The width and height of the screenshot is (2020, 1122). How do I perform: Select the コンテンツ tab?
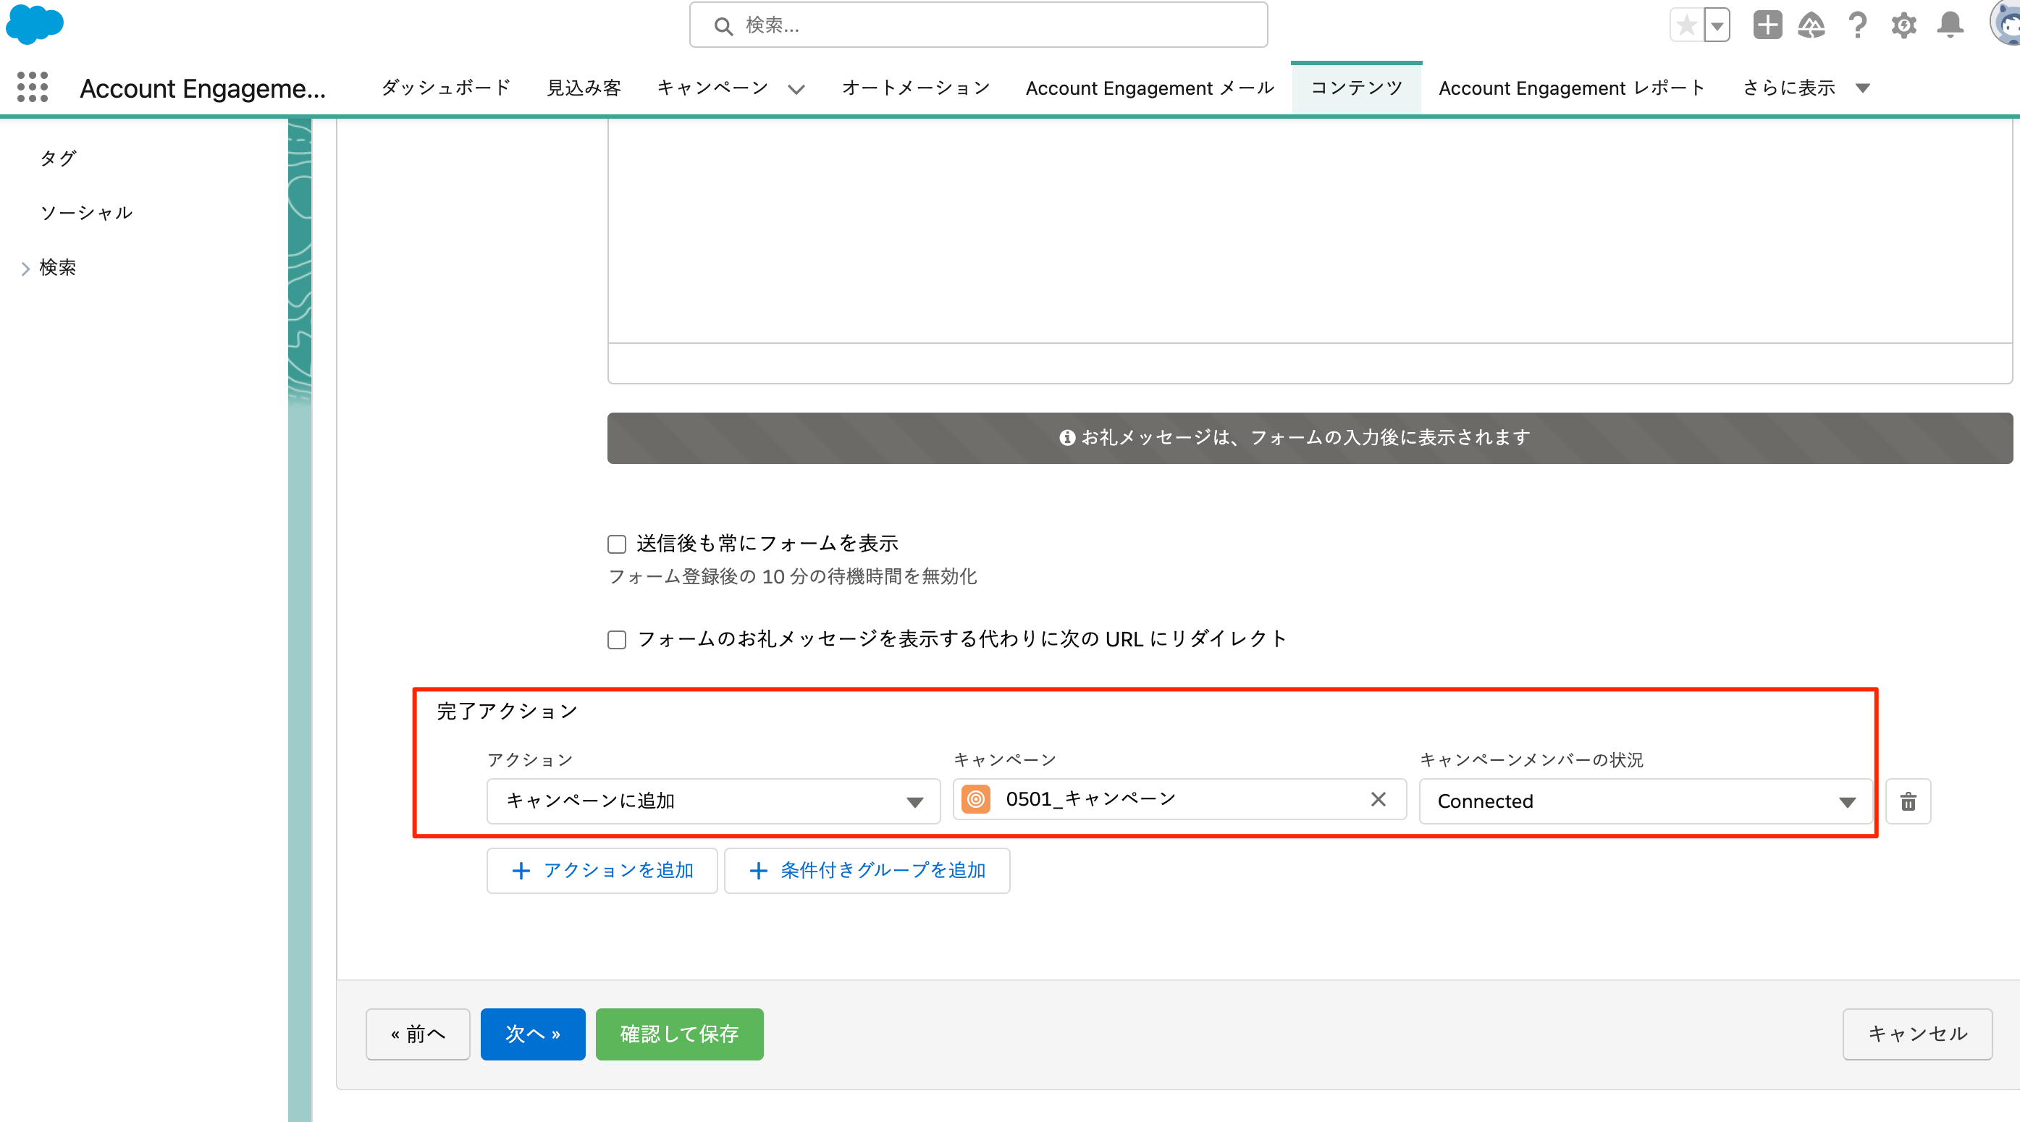click(x=1356, y=88)
